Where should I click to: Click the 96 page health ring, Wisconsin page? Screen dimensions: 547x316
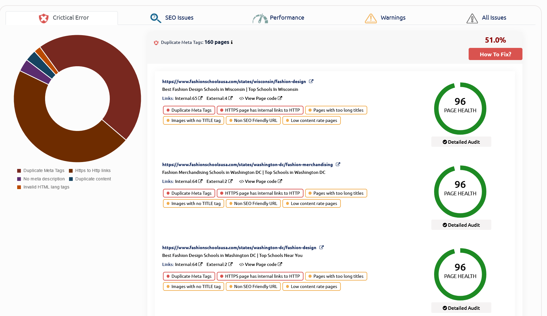tap(460, 109)
